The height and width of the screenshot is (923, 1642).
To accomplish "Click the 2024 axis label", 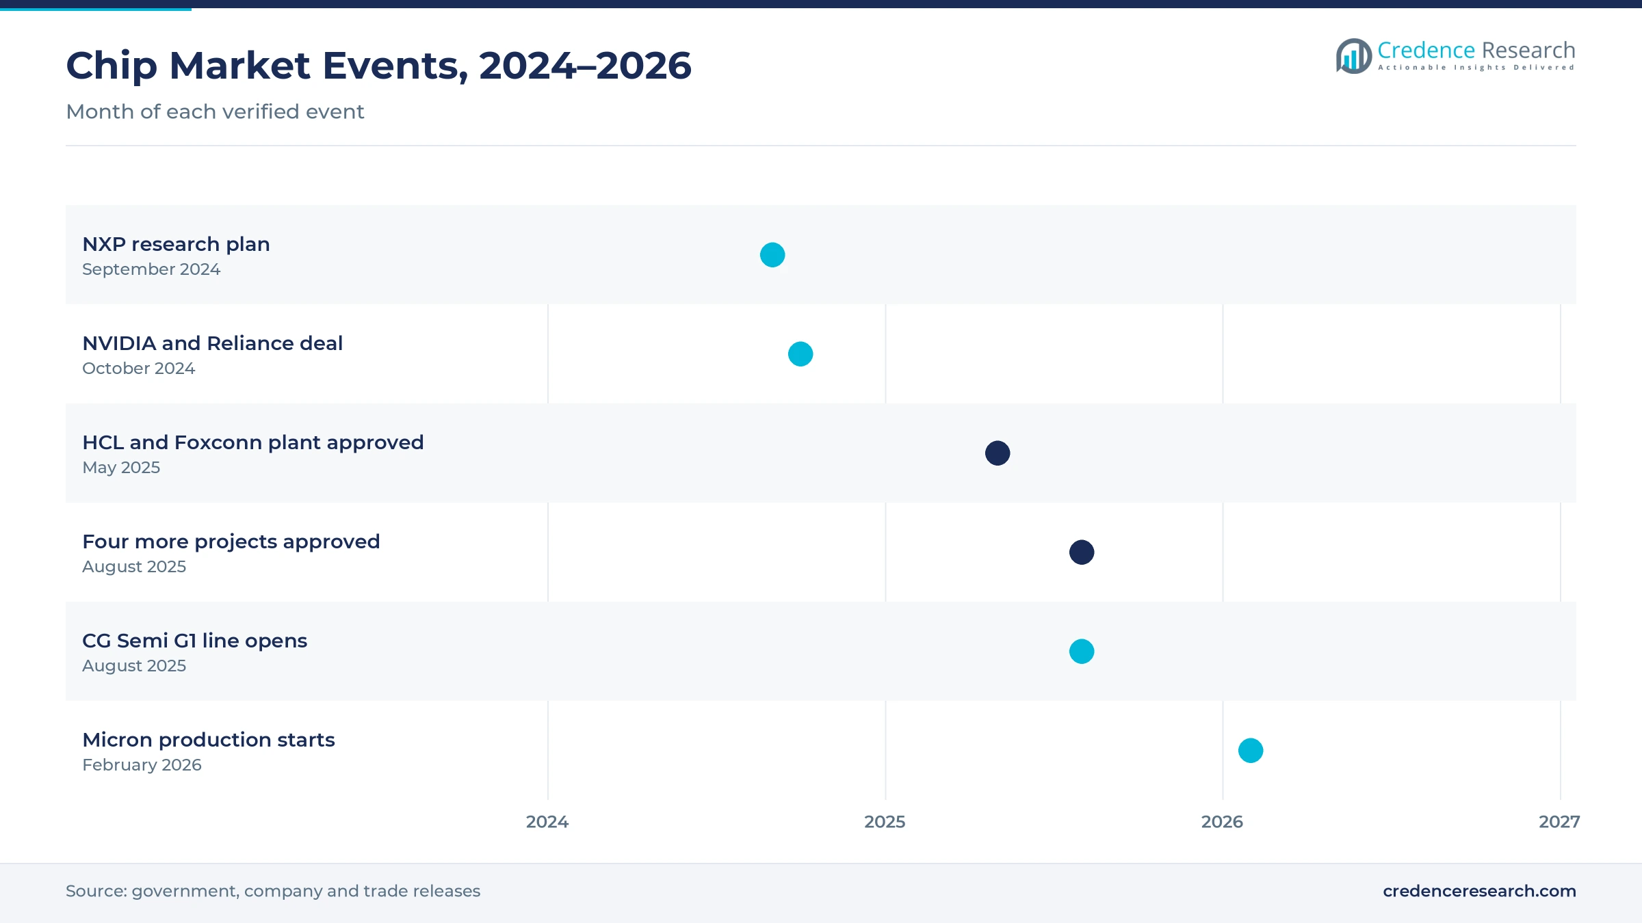I will click(x=547, y=822).
